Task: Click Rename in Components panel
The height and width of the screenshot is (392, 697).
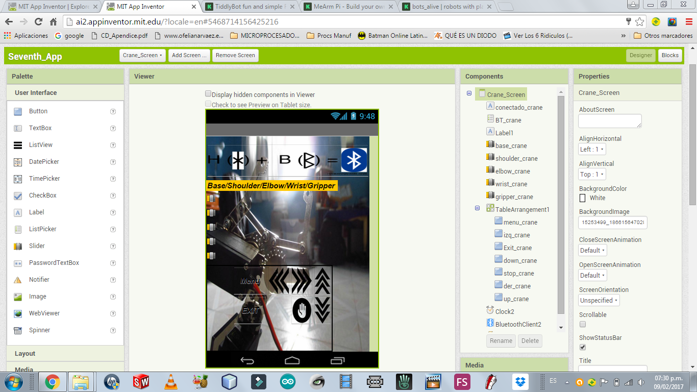Action: 501,341
